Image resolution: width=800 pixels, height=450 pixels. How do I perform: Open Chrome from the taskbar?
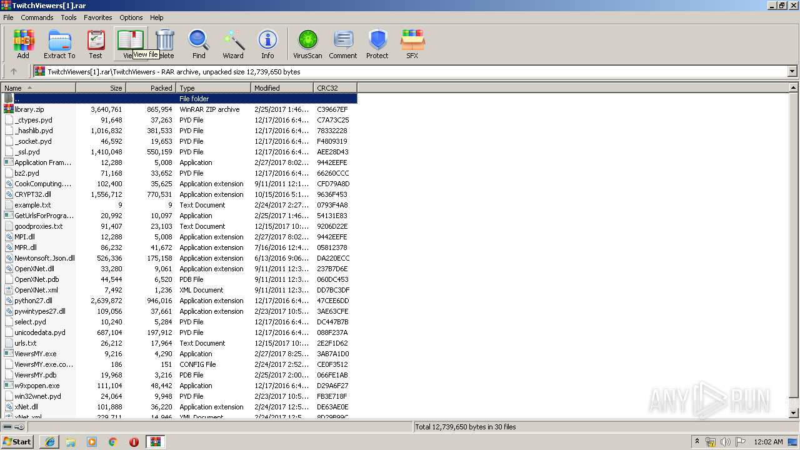pyautogui.click(x=112, y=442)
